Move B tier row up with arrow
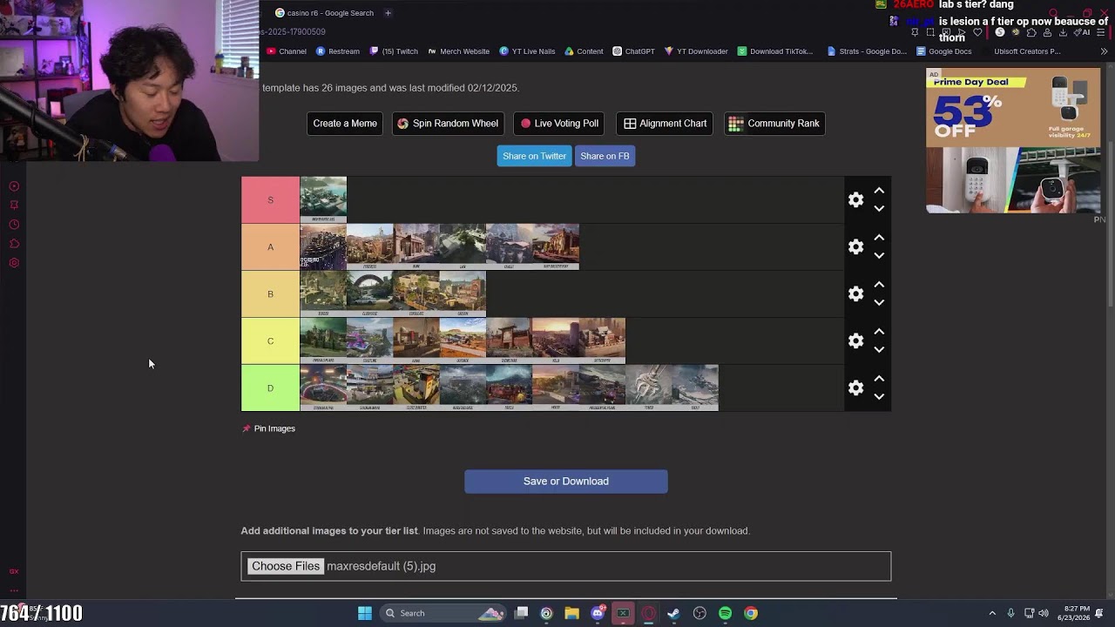This screenshot has height=627, width=1115. [879, 285]
